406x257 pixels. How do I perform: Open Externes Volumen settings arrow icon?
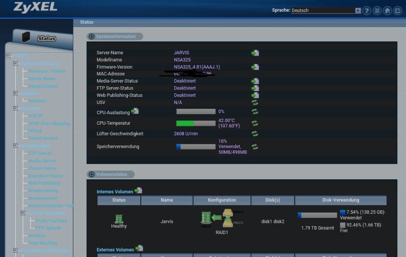tap(139, 248)
